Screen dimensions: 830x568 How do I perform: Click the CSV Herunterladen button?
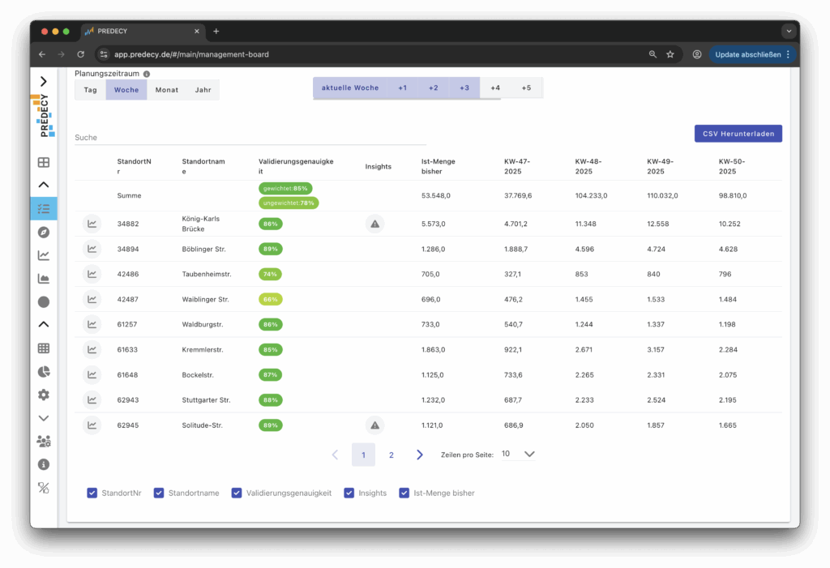[x=738, y=134]
